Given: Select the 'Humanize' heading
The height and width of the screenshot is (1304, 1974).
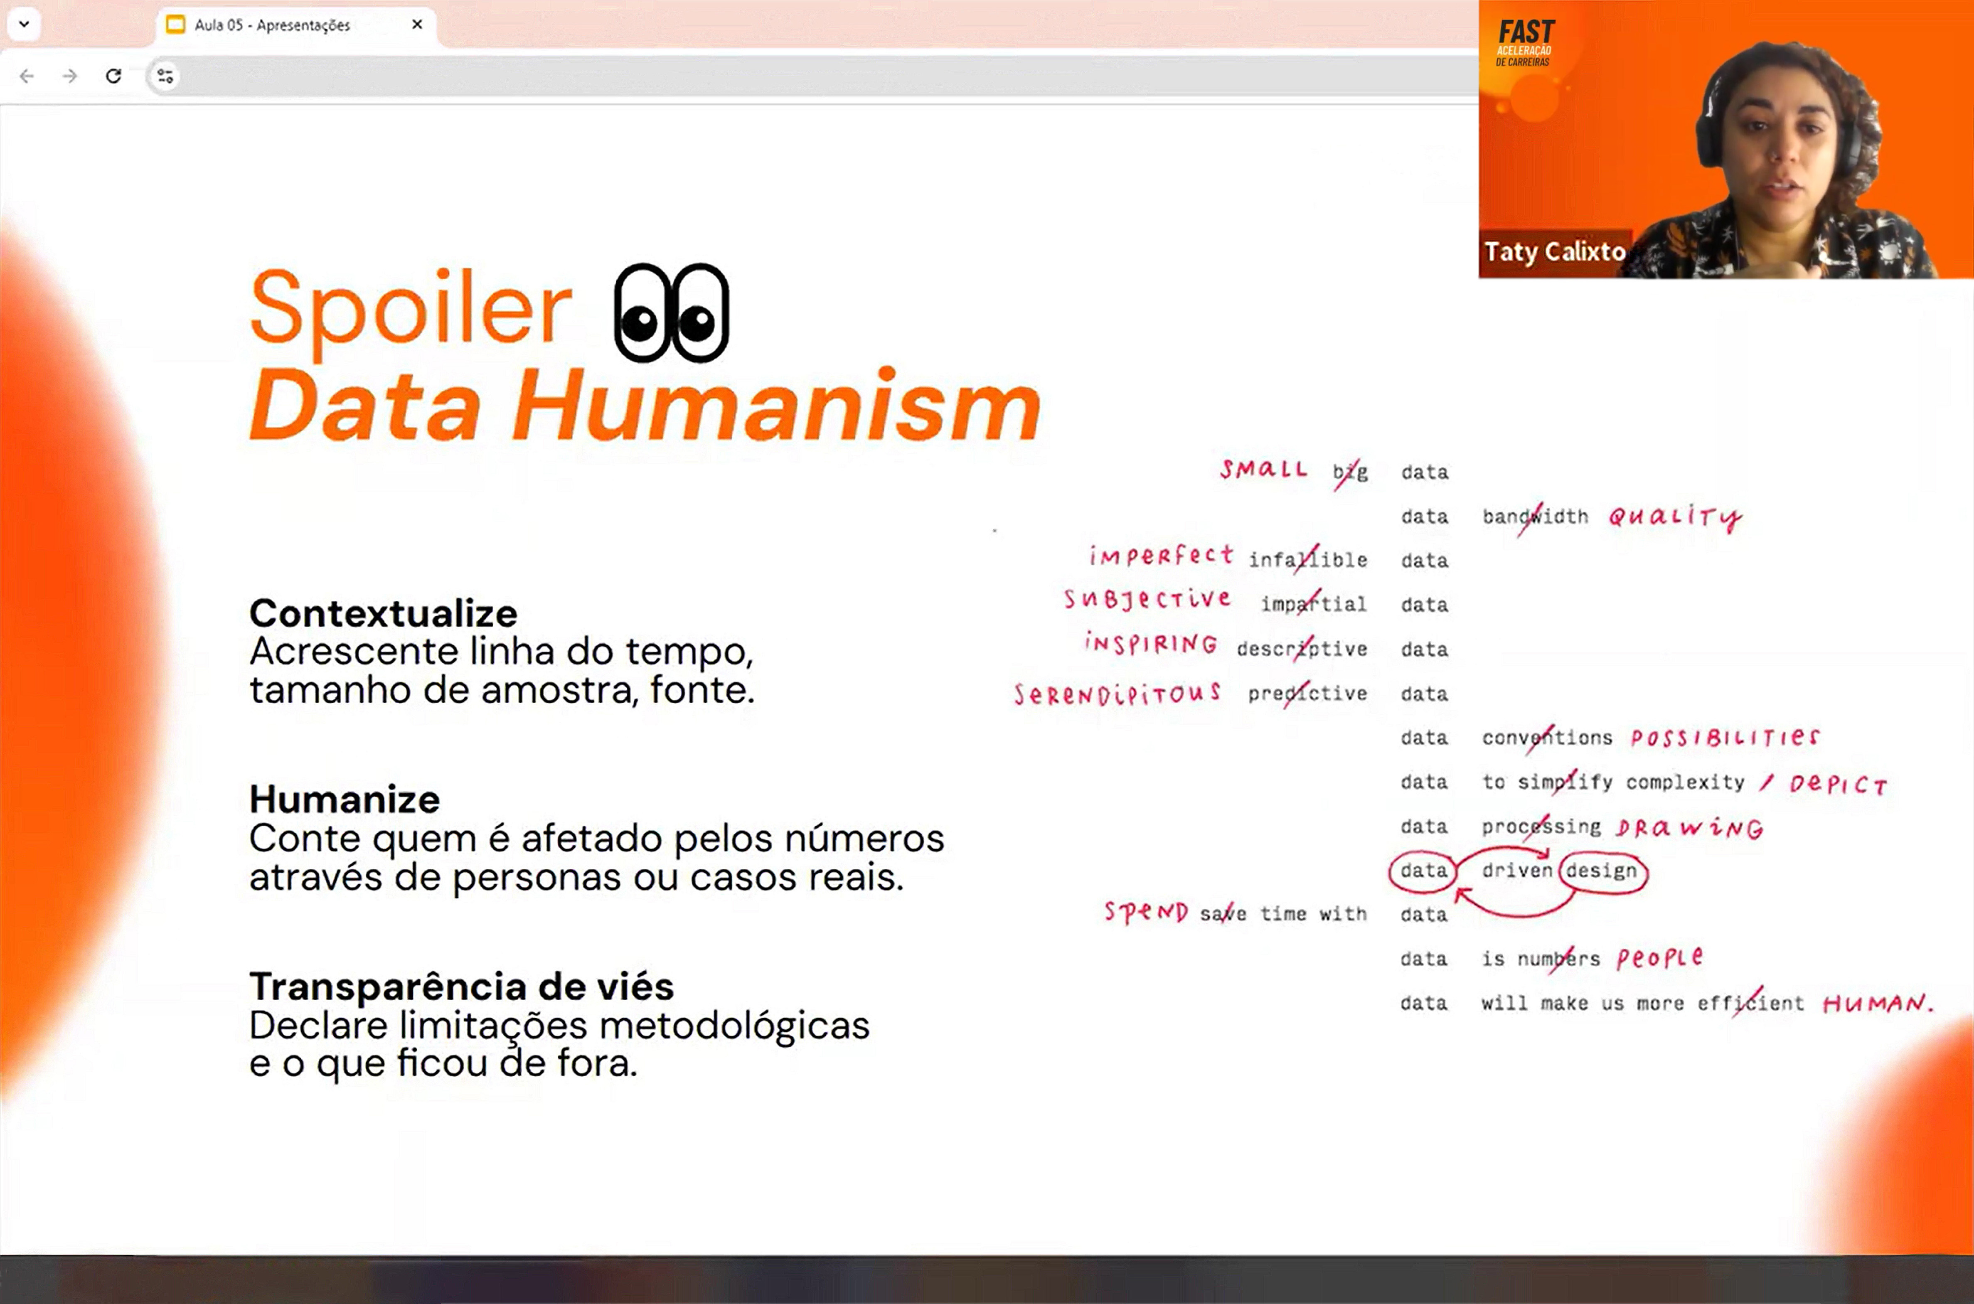Looking at the screenshot, I should 344,800.
